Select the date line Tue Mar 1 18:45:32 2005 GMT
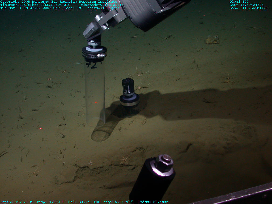 [x=30, y=8]
